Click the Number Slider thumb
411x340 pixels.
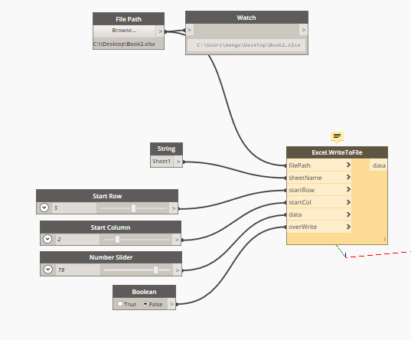pos(155,270)
